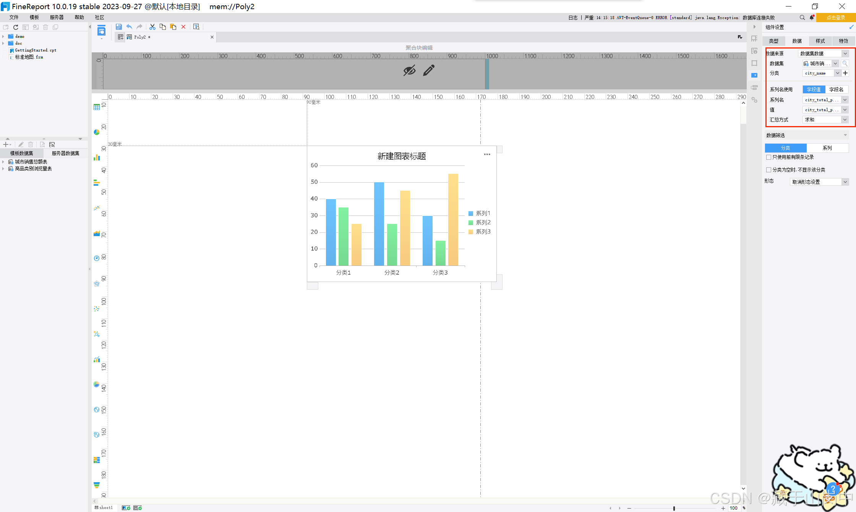Insert a pie chart from the left chart palette

pos(97,132)
